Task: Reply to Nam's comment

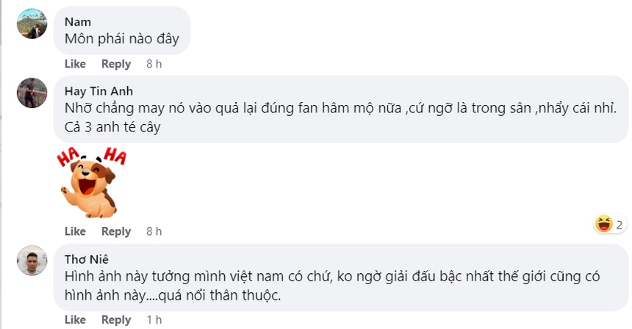Action: click(x=116, y=64)
